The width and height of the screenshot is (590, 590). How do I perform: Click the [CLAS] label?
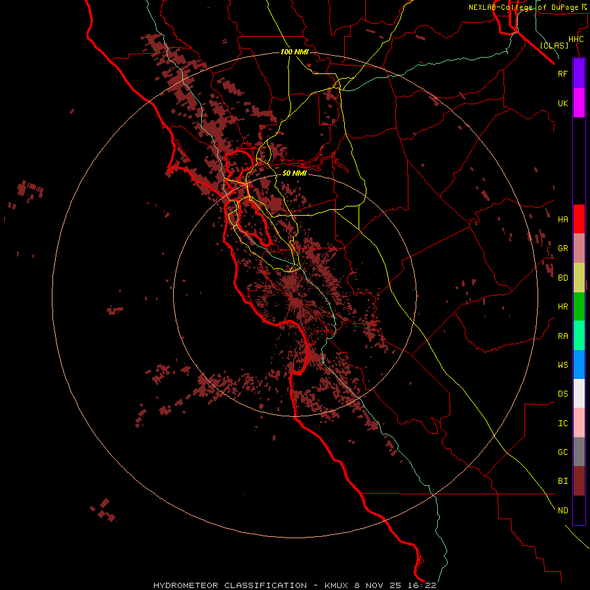pyautogui.click(x=554, y=45)
